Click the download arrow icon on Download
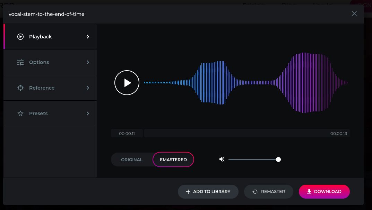Screen dimensions: 372x210 (x=309, y=191)
